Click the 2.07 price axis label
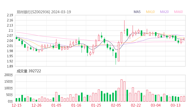The width and height of the screenshot is (188, 111). 10,36
